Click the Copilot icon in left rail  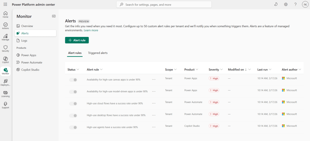tap(5, 60)
